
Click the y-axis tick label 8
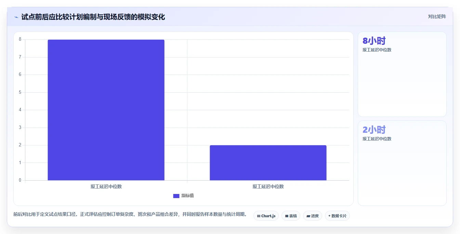coord(20,39)
